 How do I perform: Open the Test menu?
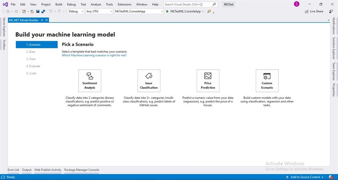tap(83, 4)
